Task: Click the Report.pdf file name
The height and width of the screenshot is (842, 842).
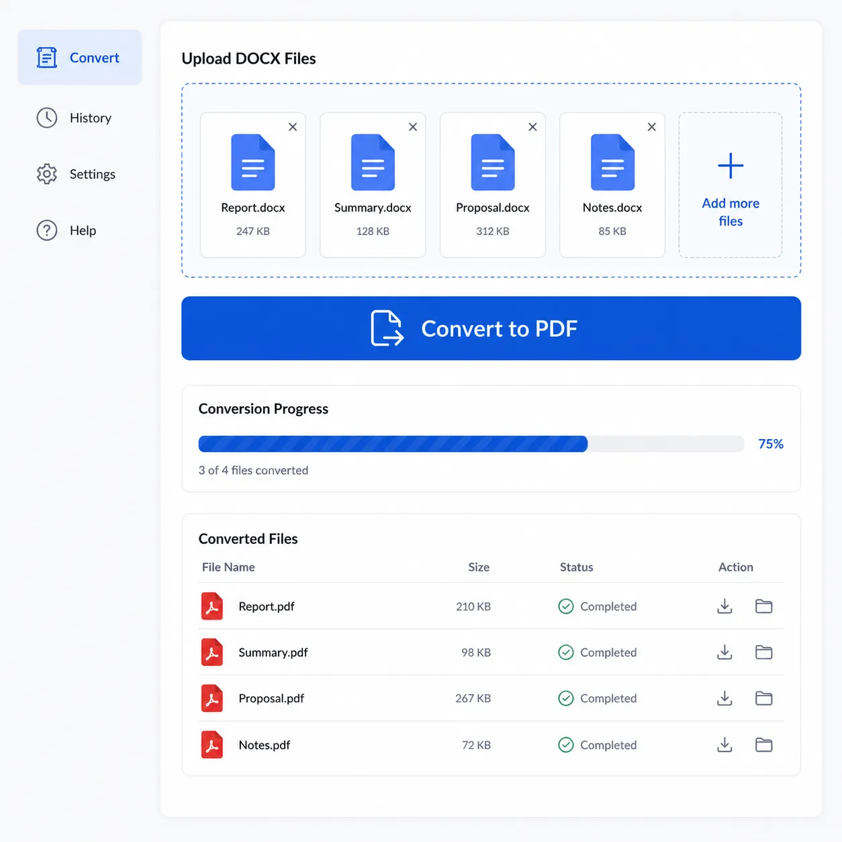Action: coord(267,606)
